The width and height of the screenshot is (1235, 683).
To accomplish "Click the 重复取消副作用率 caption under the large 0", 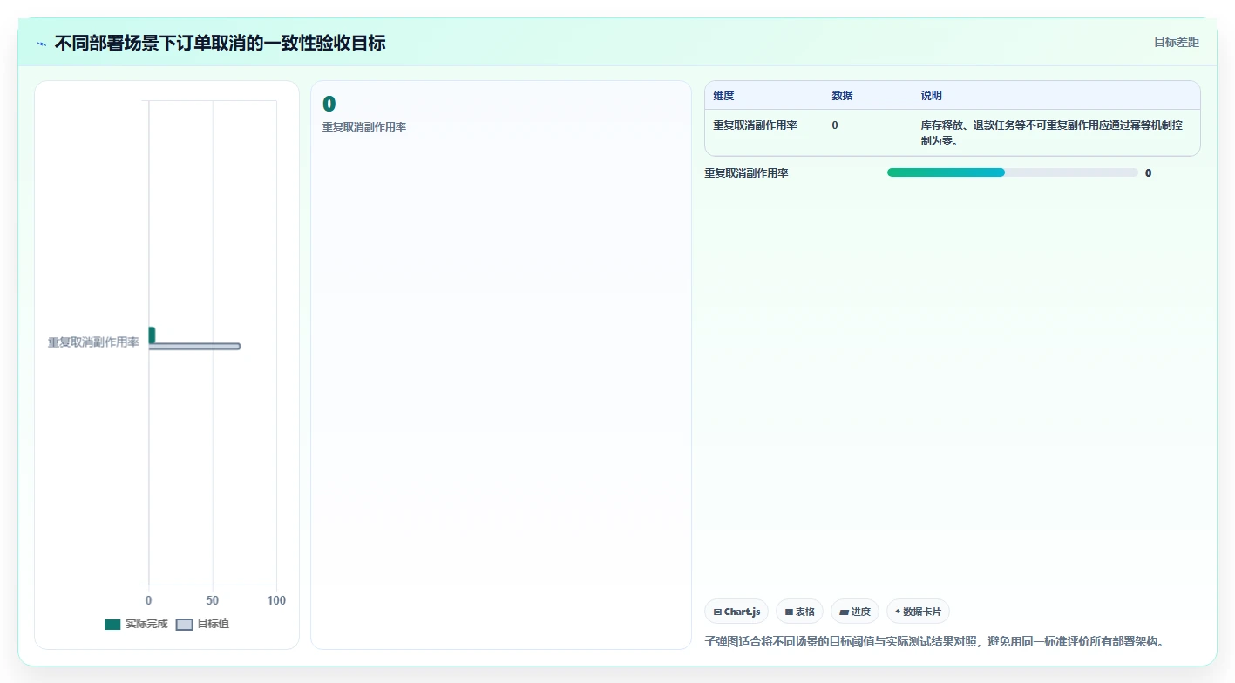I will tap(364, 127).
